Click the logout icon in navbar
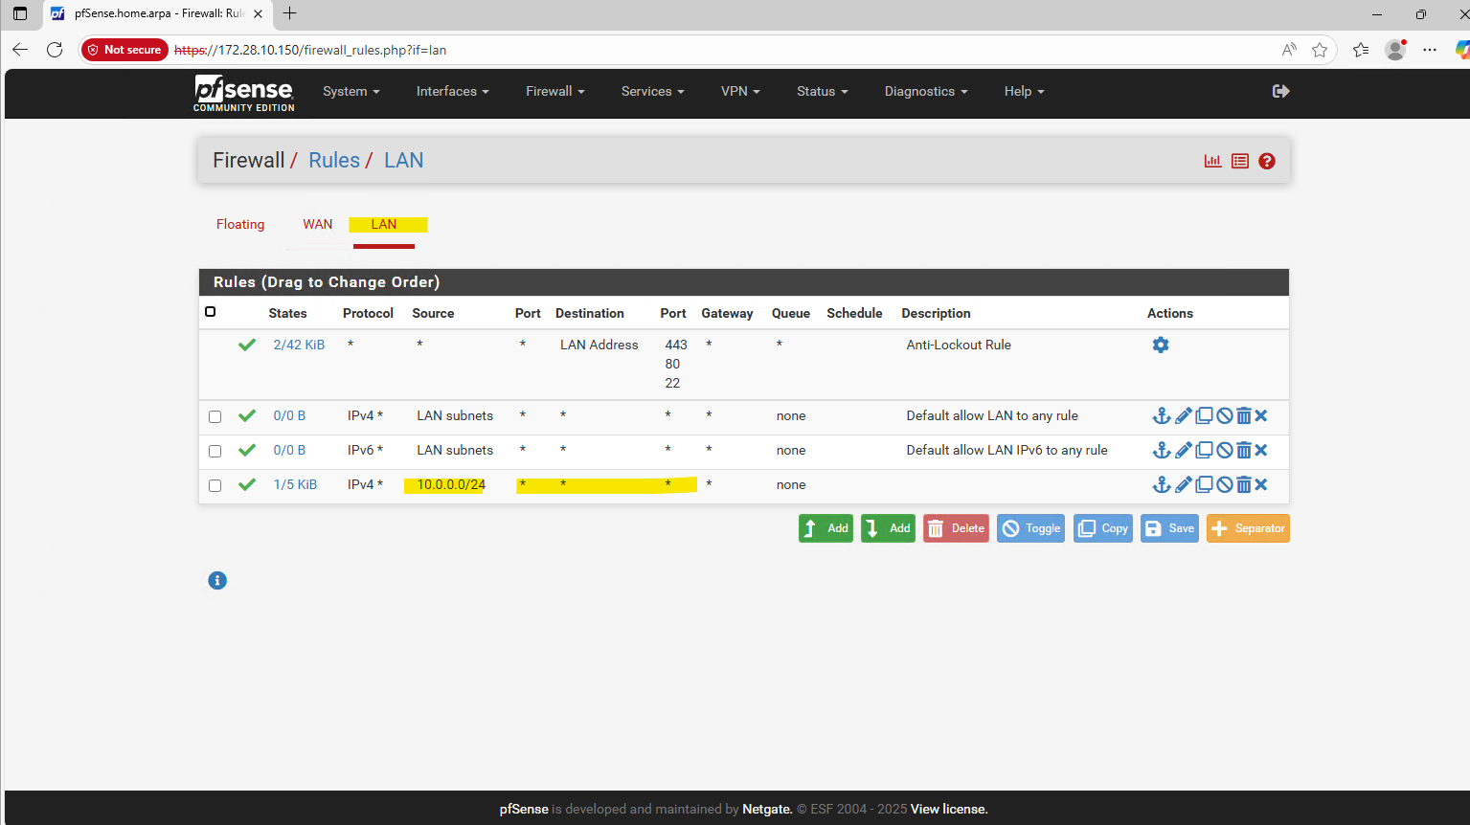 (x=1280, y=92)
